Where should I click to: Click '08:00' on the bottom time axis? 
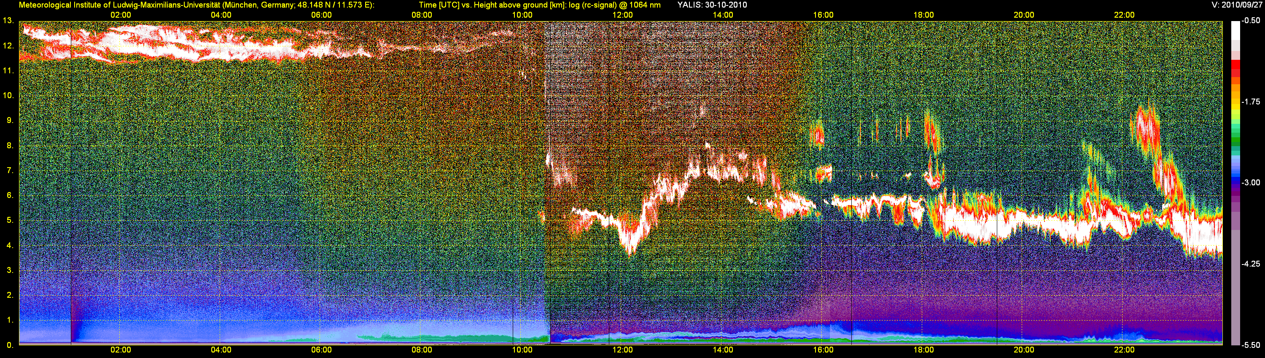[422, 350]
